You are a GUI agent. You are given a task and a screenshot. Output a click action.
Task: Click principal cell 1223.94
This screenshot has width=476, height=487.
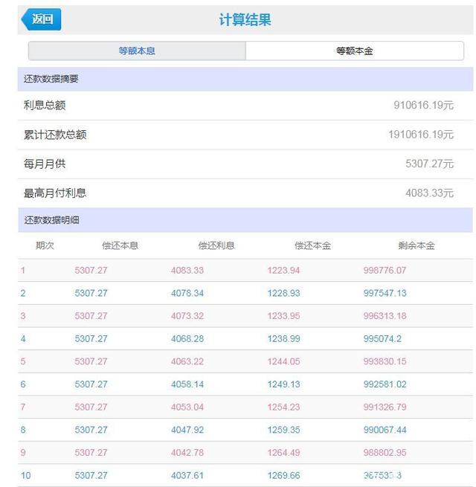(x=283, y=270)
